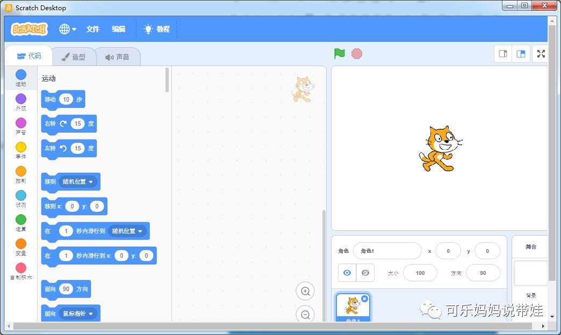Image resolution: width=561 pixels, height=335 pixels.
Task: Zoom out the code workspace
Action: pyautogui.click(x=305, y=314)
